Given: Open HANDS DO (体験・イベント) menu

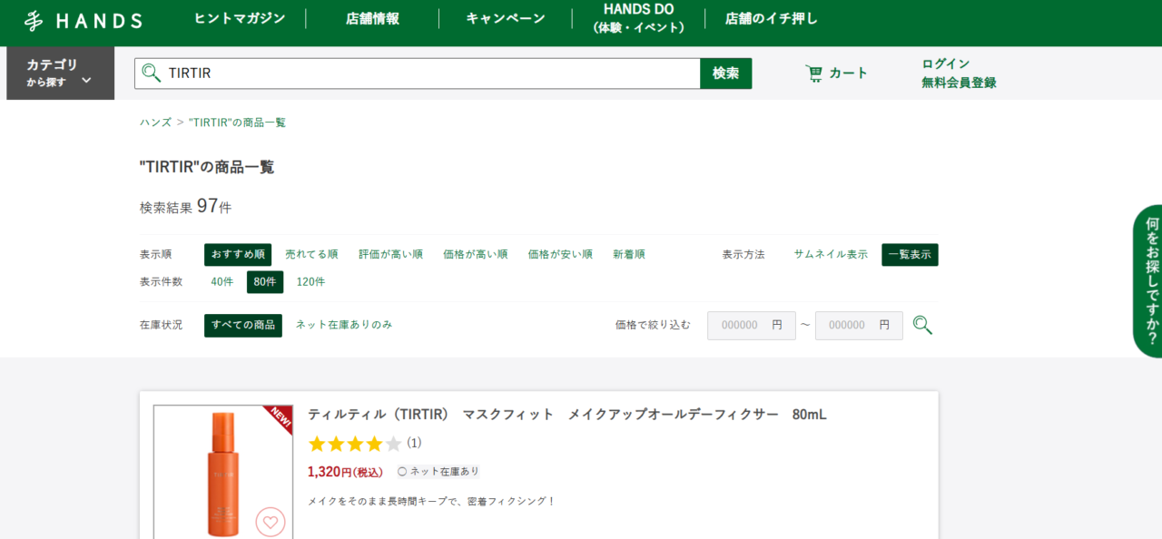Looking at the screenshot, I should (x=638, y=18).
